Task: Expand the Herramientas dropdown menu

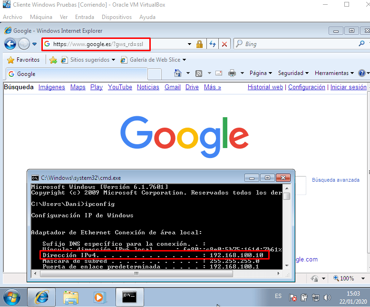Action: tap(334, 73)
